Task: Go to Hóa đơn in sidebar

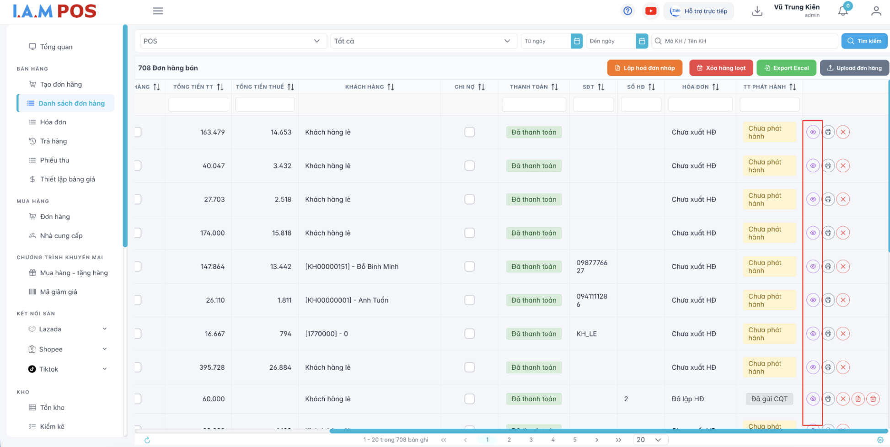Action: tap(53, 122)
